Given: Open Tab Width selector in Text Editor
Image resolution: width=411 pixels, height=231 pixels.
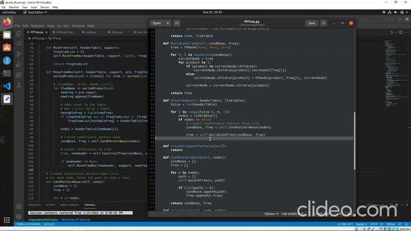Looking at the screenshot, I should (292, 214).
